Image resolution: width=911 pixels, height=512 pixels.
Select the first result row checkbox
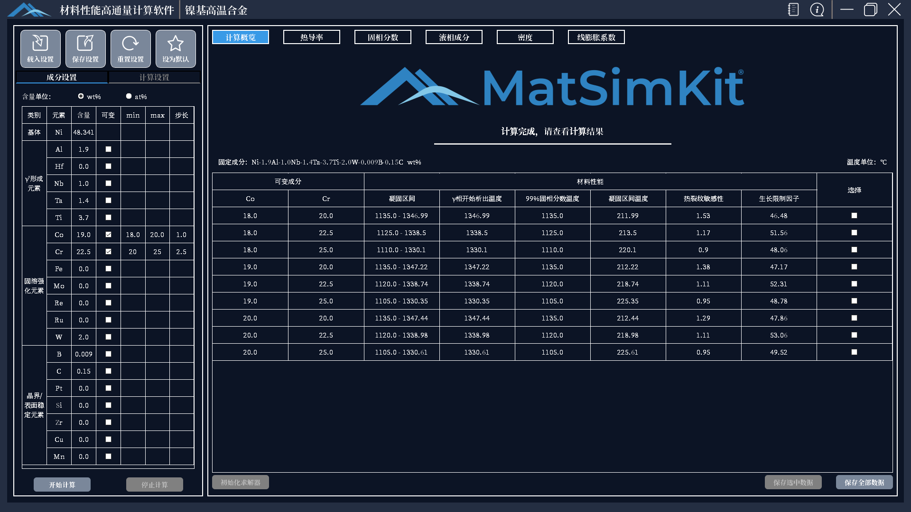pyautogui.click(x=854, y=216)
